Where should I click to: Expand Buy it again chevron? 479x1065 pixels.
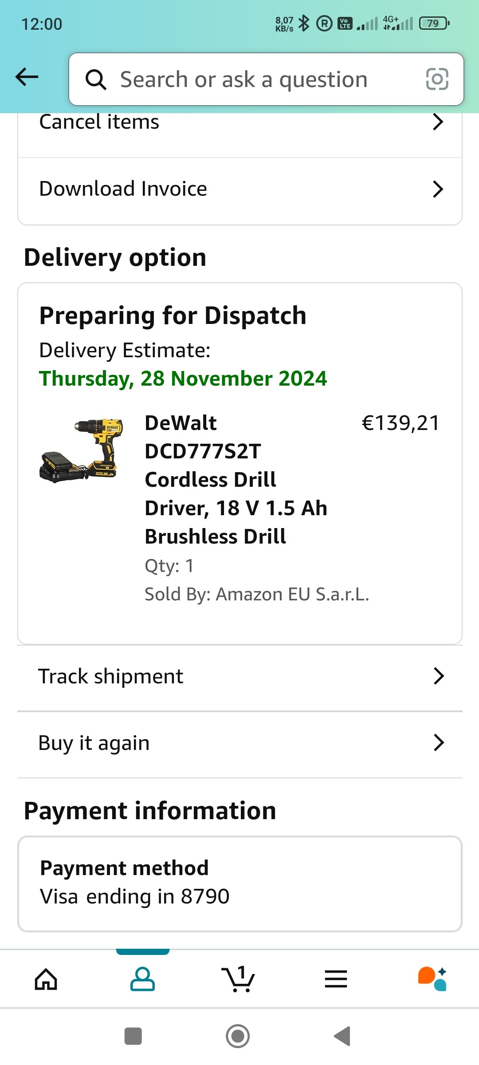(x=439, y=742)
